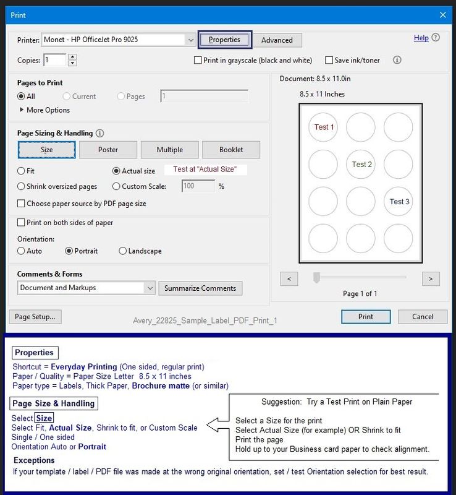
Task: Open the Printer selection dropdown
Action: (118, 40)
